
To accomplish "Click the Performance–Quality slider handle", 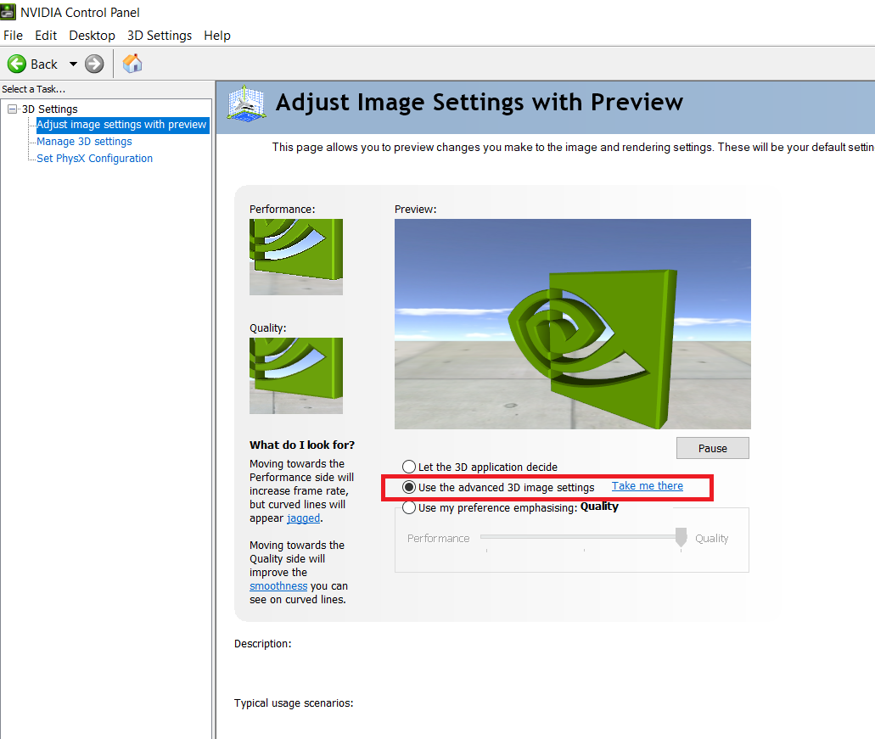I will [x=681, y=538].
